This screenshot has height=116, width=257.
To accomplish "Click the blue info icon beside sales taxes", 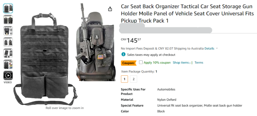I will (123, 54).
